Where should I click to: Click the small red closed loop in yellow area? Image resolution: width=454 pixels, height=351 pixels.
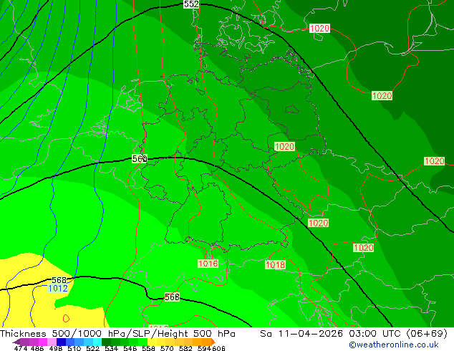pos(66,318)
